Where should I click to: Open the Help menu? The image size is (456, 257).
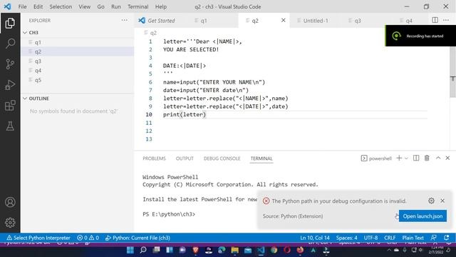(161, 6)
